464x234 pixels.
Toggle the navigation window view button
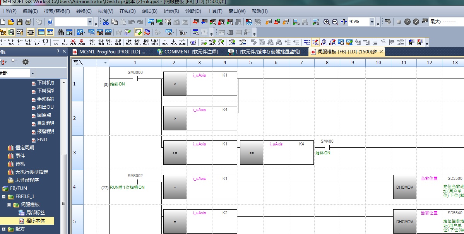coord(2,32)
